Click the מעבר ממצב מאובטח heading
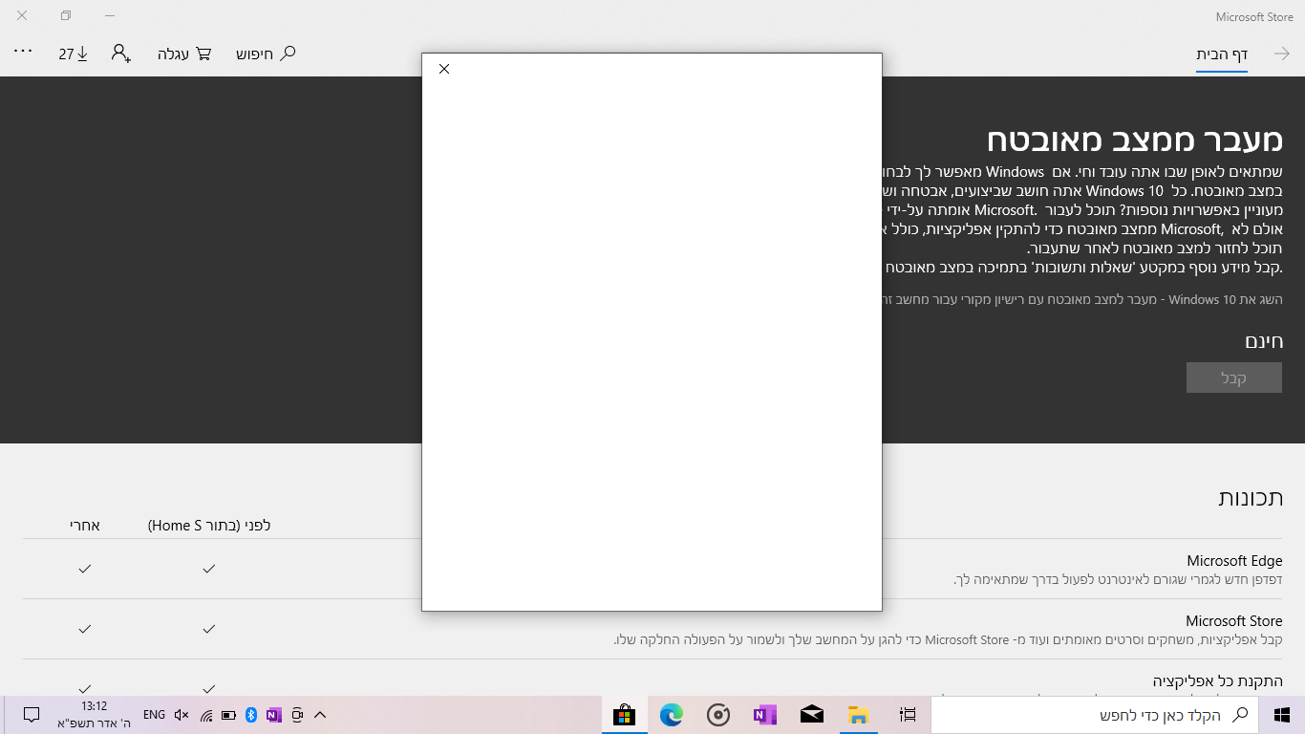 pyautogui.click(x=1135, y=140)
